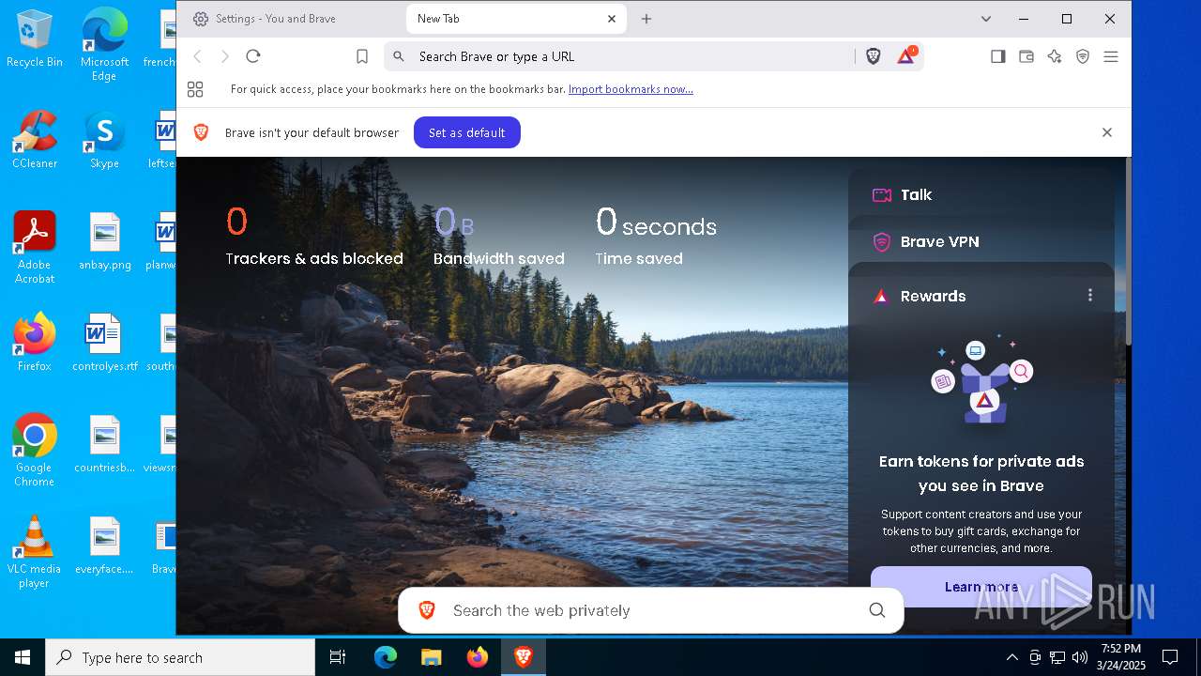Open Firefox from the taskbar

[478, 657]
